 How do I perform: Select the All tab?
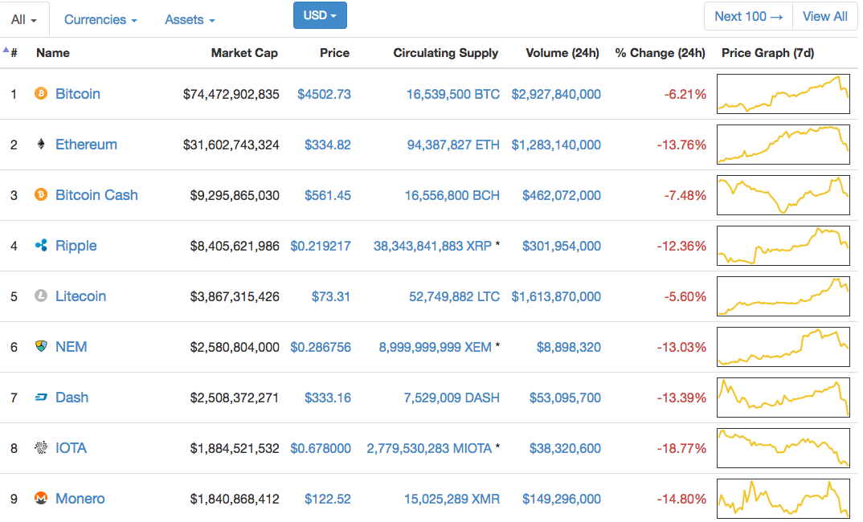[25, 19]
